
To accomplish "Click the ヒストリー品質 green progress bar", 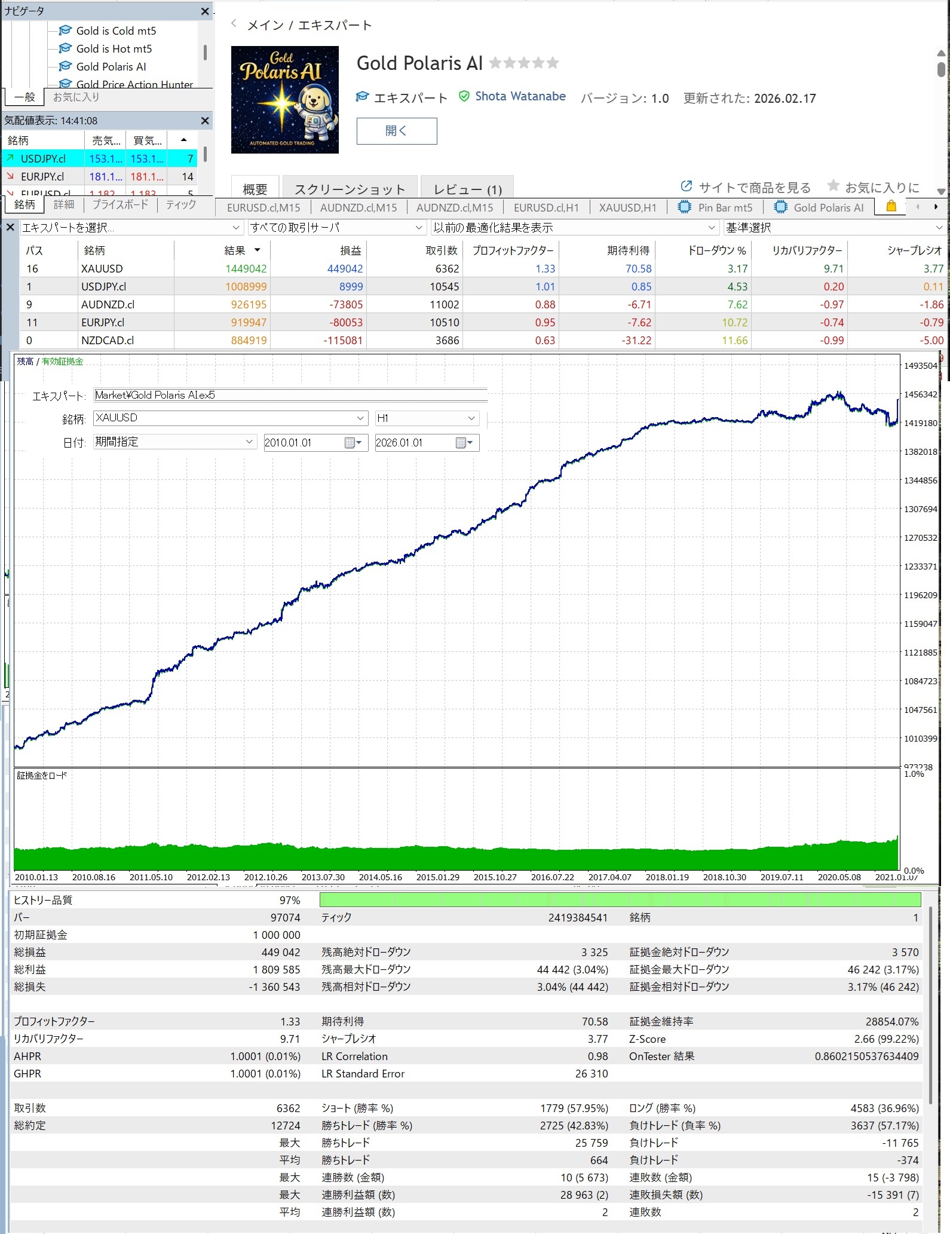I will coord(620,900).
